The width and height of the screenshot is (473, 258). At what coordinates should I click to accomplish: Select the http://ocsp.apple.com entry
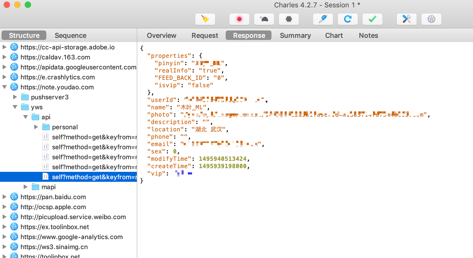tap(53, 207)
